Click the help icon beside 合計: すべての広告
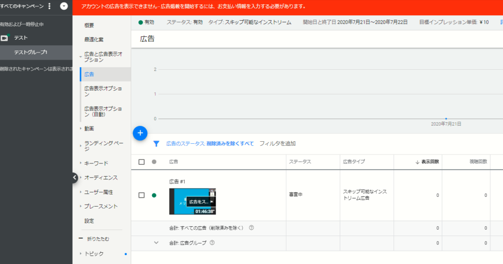 pyautogui.click(x=251, y=228)
